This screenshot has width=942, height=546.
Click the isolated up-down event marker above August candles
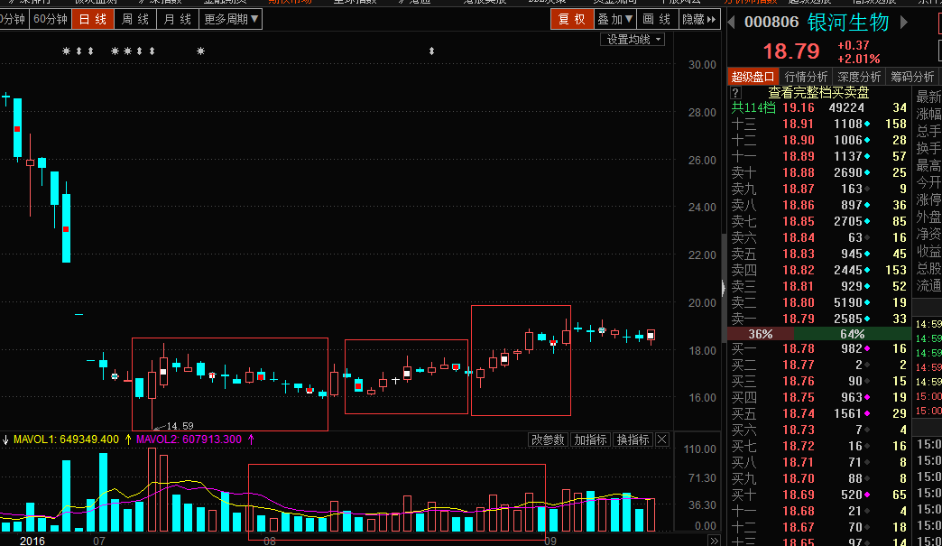click(x=431, y=51)
